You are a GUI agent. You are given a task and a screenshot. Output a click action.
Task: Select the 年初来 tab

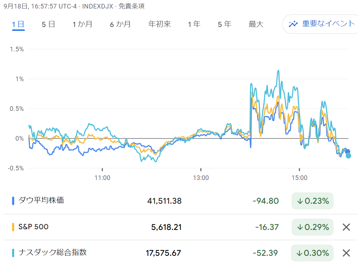[160, 24]
